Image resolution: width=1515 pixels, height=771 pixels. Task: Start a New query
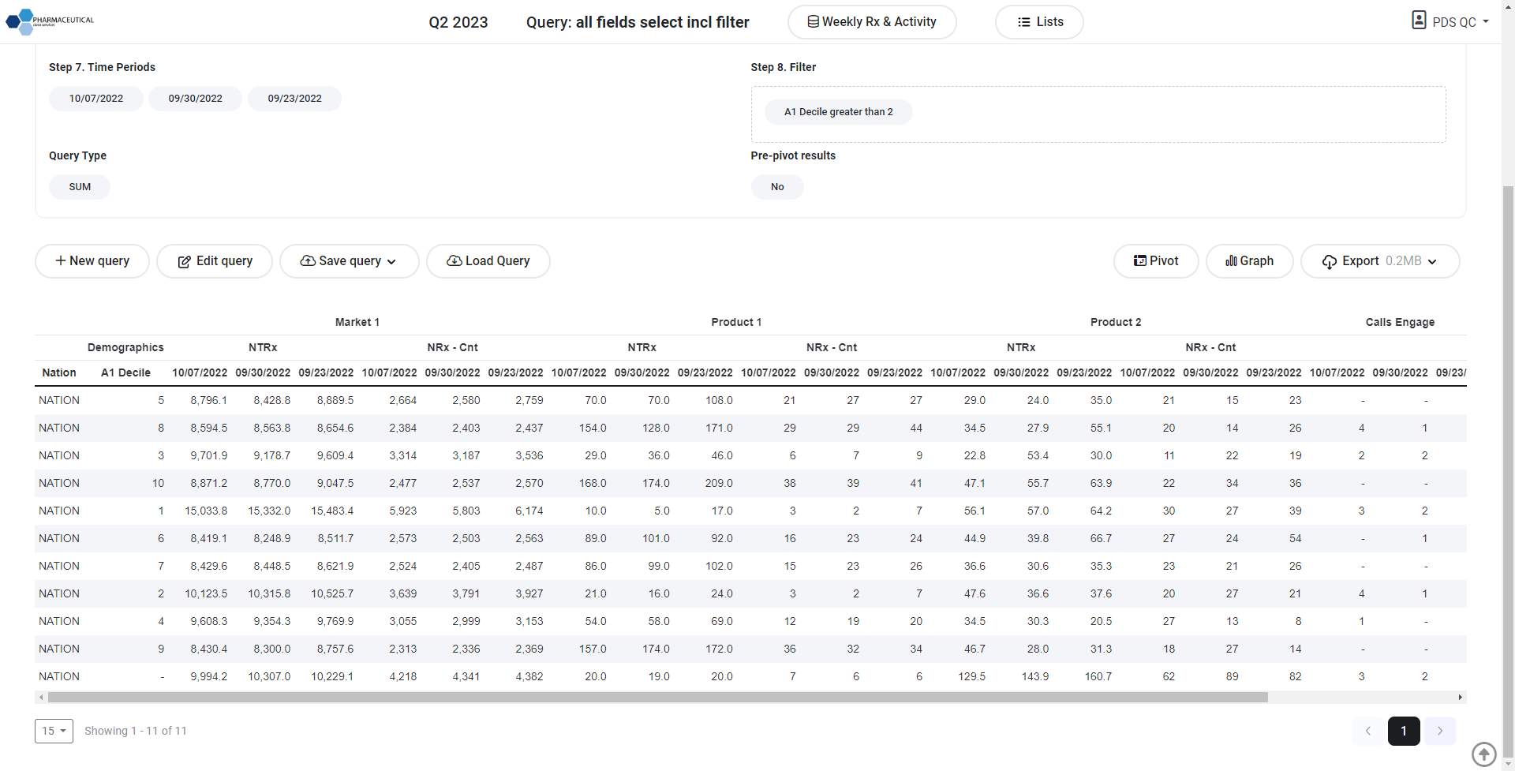92,261
